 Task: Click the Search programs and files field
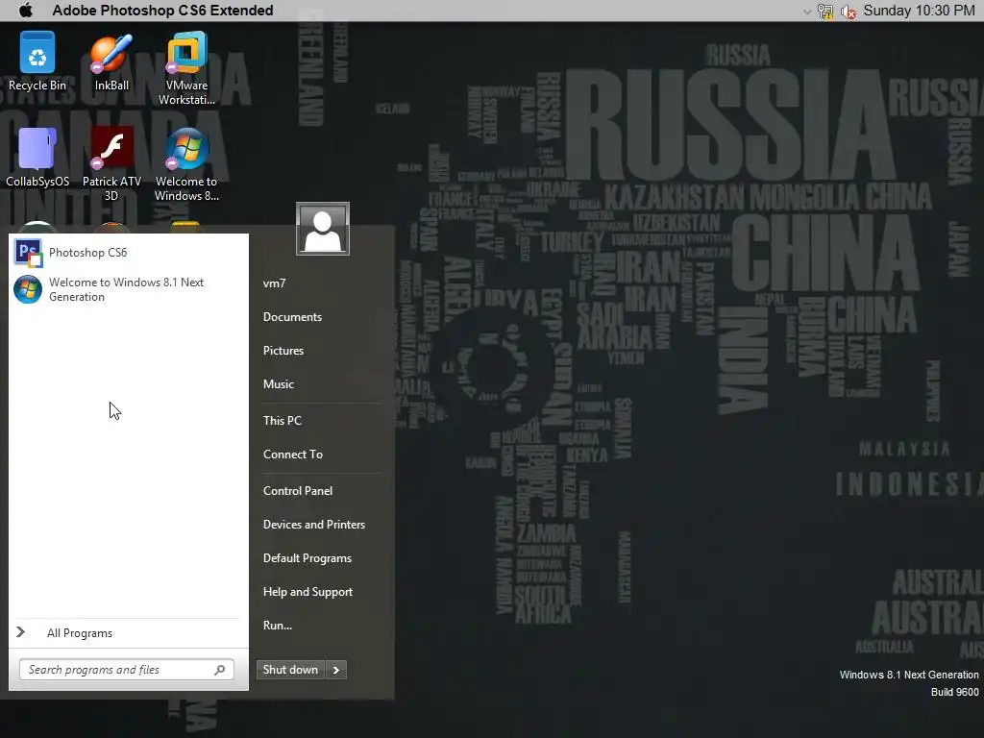point(126,670)
